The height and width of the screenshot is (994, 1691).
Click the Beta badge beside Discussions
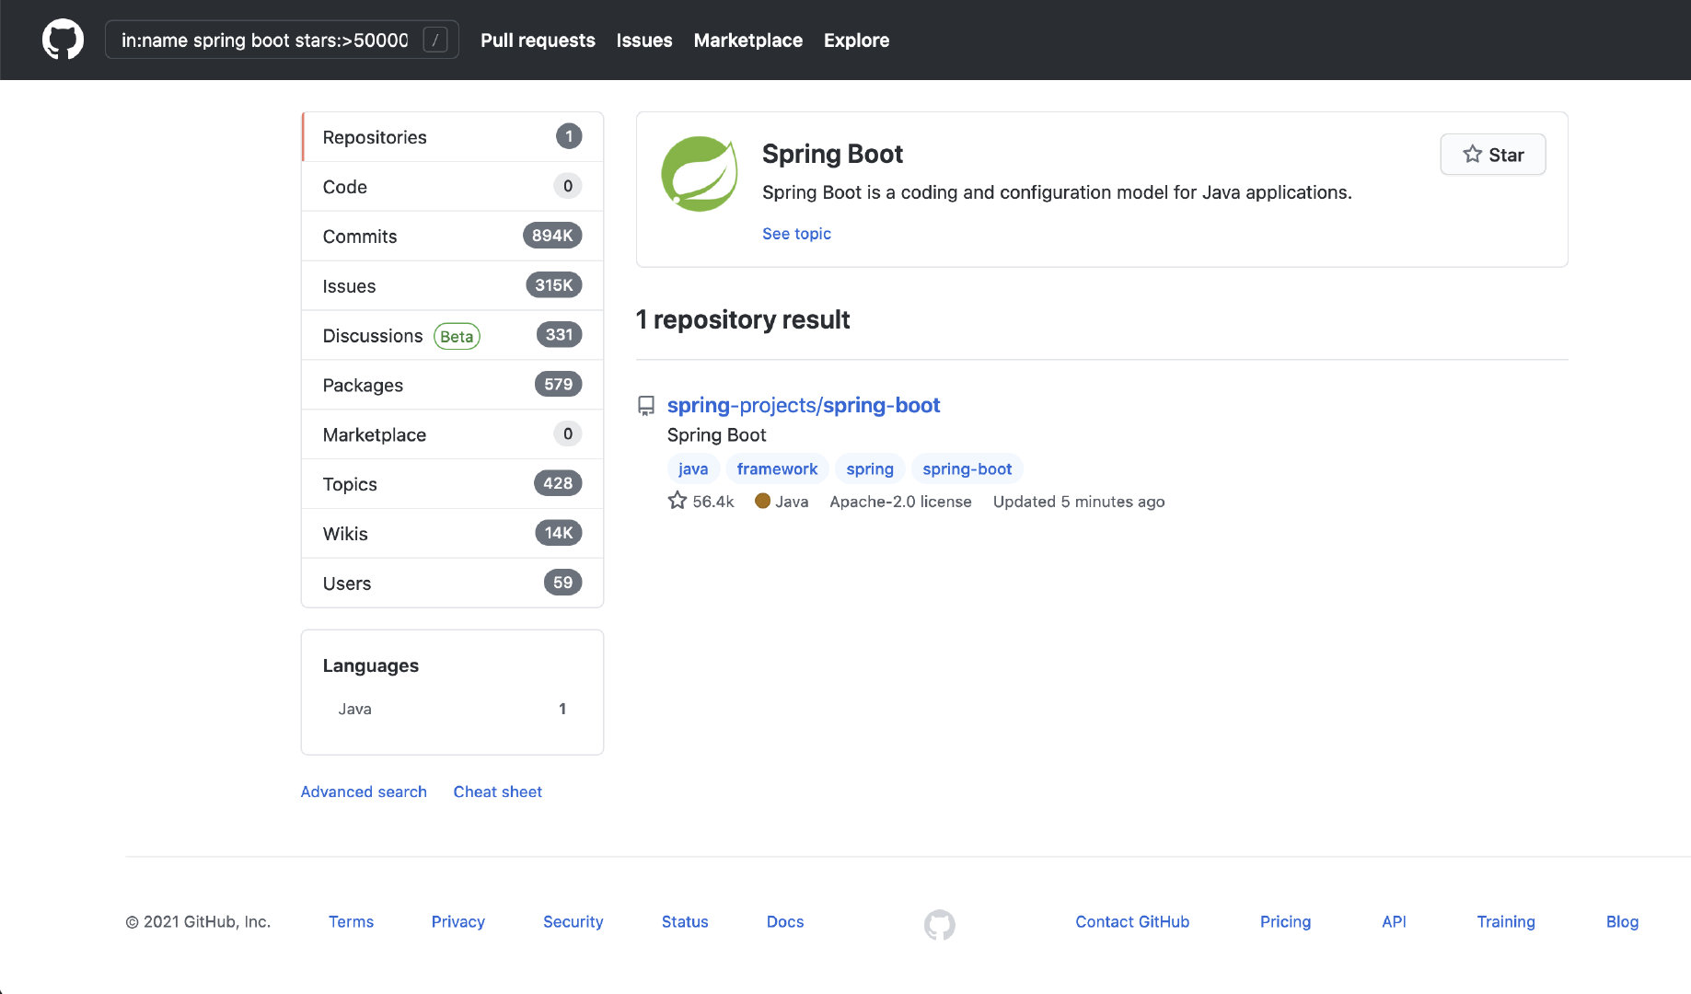tap(457, 336)
